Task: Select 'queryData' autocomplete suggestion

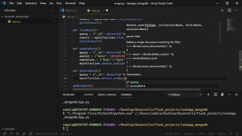Action: [172, 86]
